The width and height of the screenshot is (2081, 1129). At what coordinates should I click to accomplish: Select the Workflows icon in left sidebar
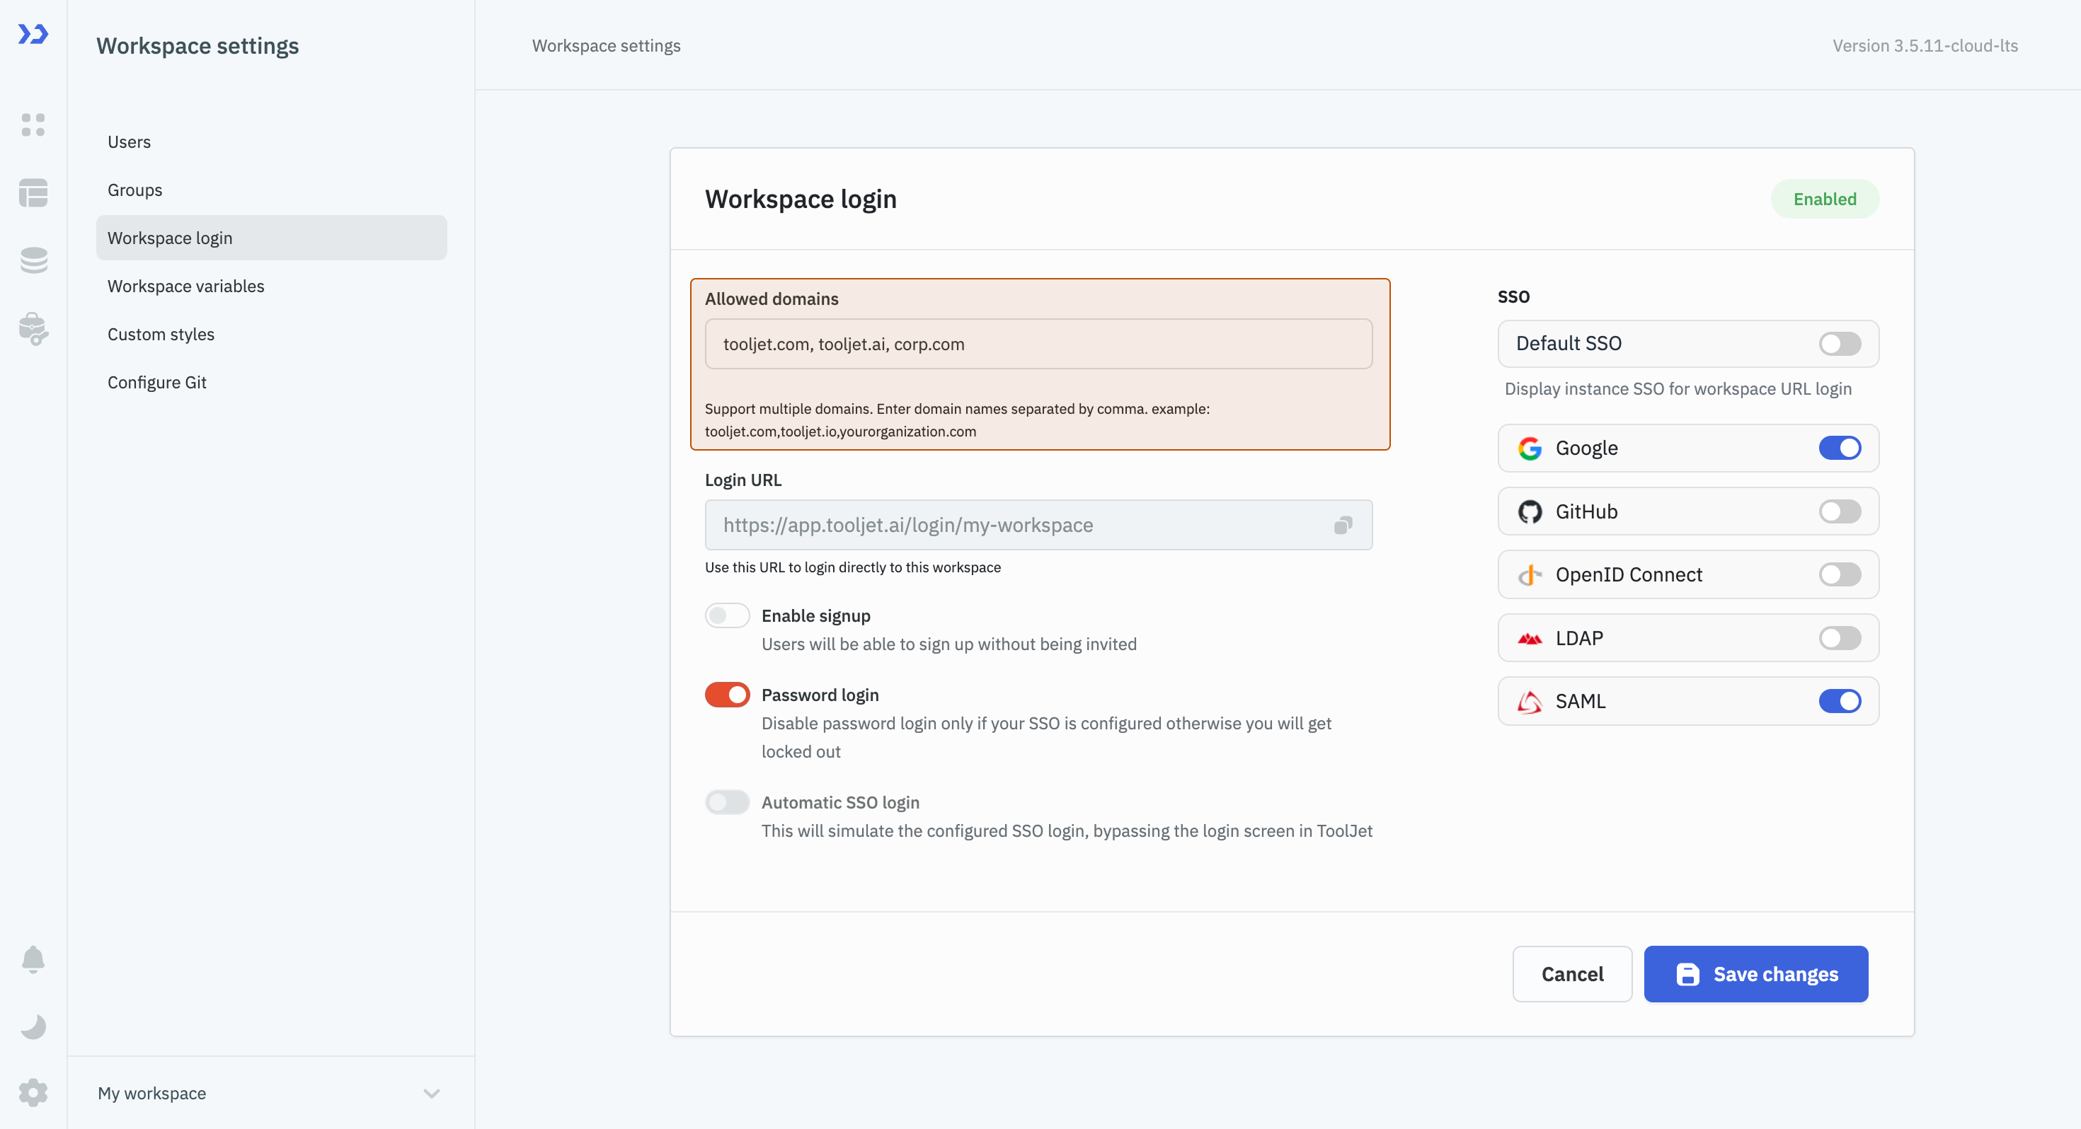[33, 194]
